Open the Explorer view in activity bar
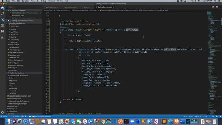This screenshot has width=222, height=125. click(x=2, y=8)
